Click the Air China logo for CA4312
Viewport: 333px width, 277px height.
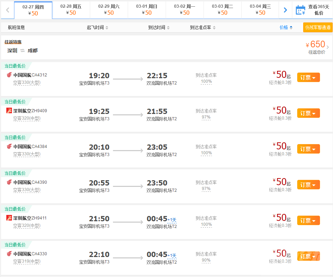pos(9,75)
